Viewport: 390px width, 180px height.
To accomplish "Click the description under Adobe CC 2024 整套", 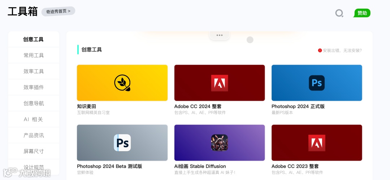I will [x=200, y=113].
